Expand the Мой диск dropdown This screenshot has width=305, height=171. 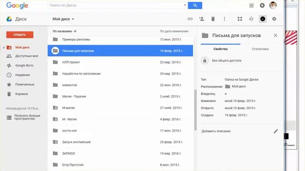(x=63, y=19)
